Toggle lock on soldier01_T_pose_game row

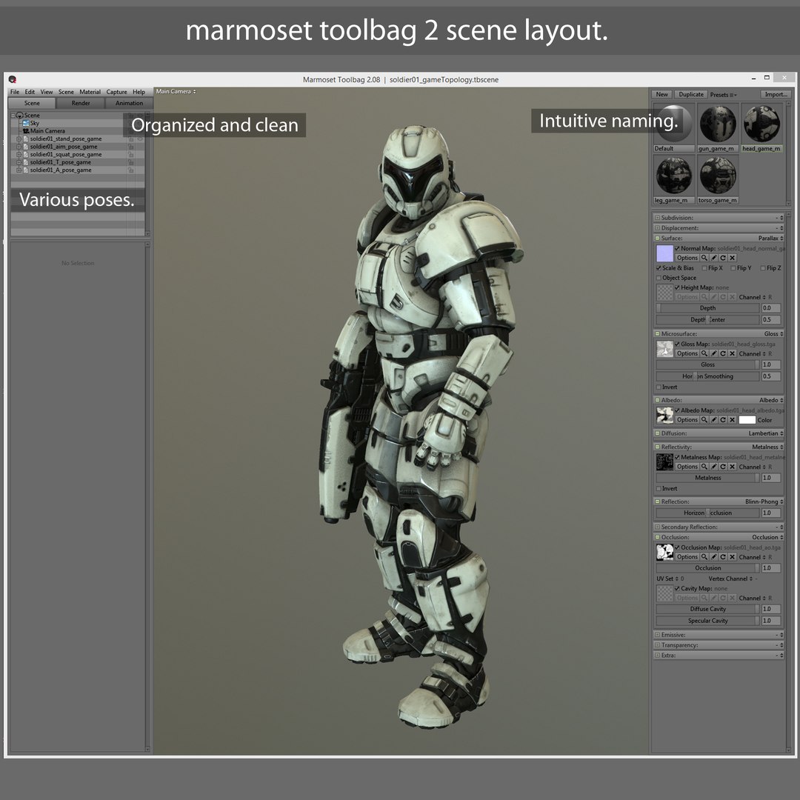(x=131, y=162)
